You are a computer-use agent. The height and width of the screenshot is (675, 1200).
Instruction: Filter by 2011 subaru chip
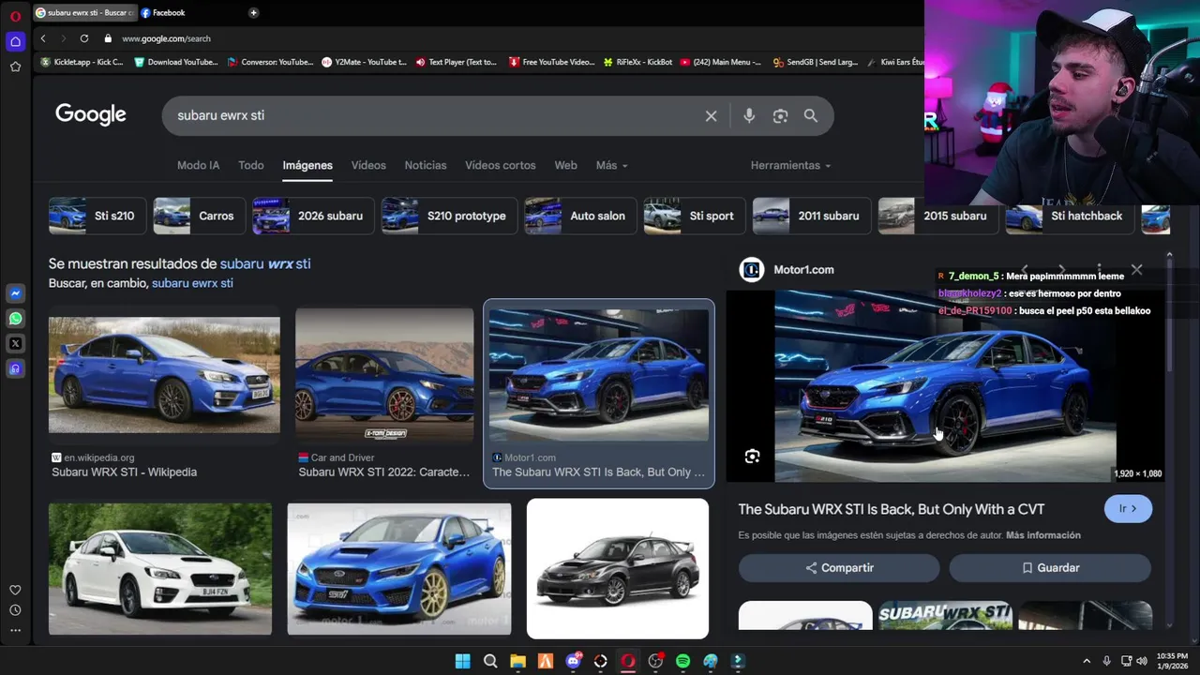(811, 216)
